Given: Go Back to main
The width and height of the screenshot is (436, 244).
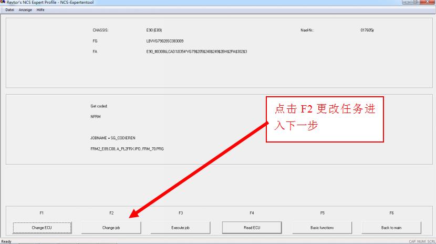Looking at the screenshot, I should [x=391, y=228].
